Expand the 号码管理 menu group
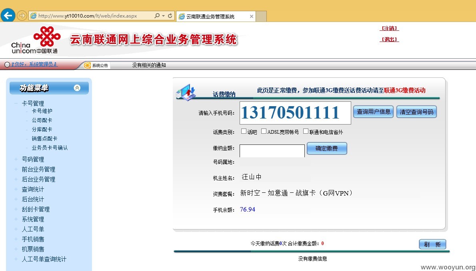The height and width of the screenshot is (271, 476). coord(33,159)
